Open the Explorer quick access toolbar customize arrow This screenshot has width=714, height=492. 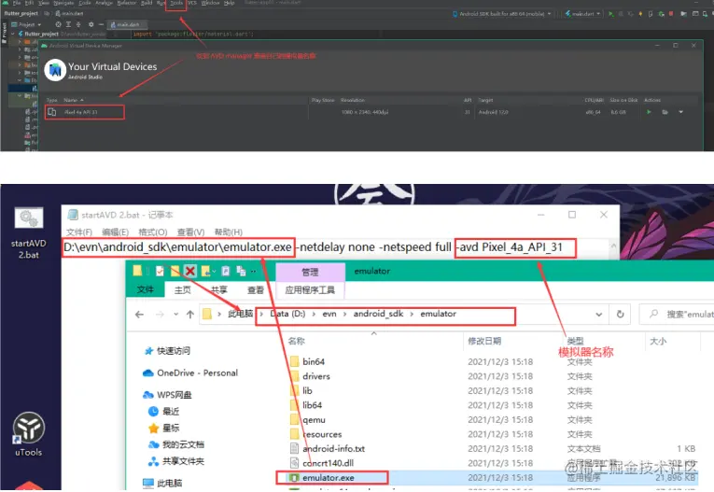click(253, 271)
